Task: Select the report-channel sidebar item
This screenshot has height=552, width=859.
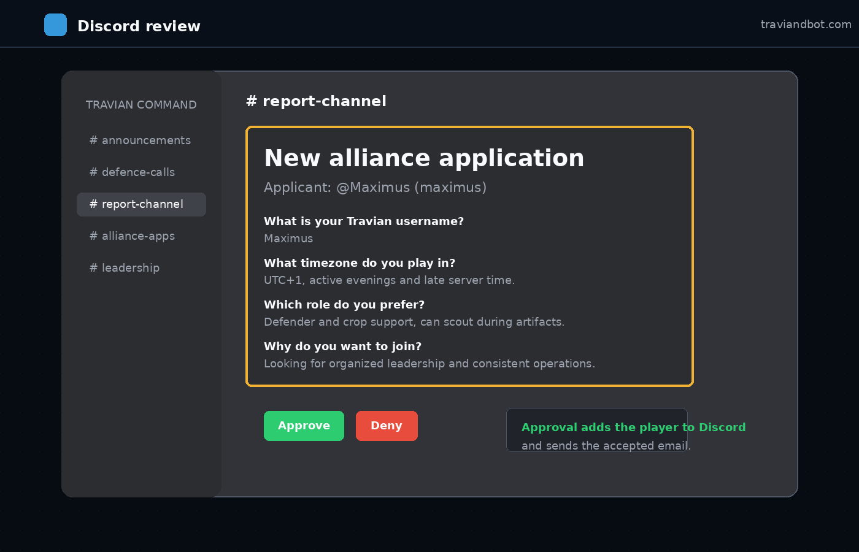Action: tap(141, 204)
